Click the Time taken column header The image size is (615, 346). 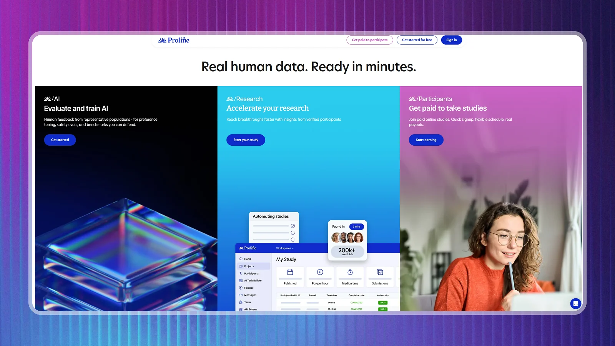[332, 295]
